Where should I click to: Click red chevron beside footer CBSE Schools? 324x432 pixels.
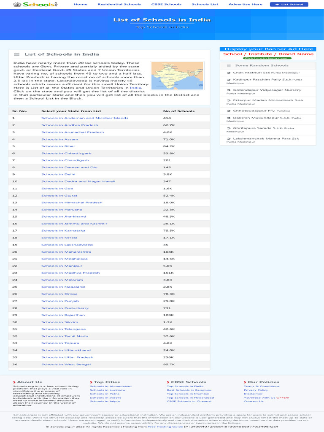tap(168, 382)
